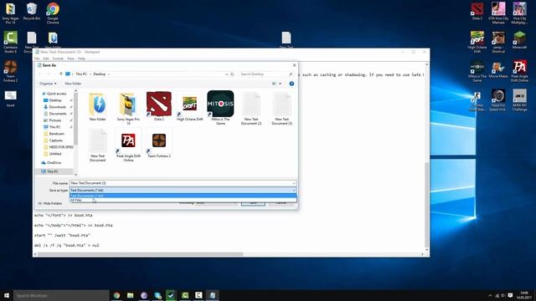This screenshot has width=536, height=301.
Task: Click Need For Speed desktop shortcut
Action: (x=498, y=100)
